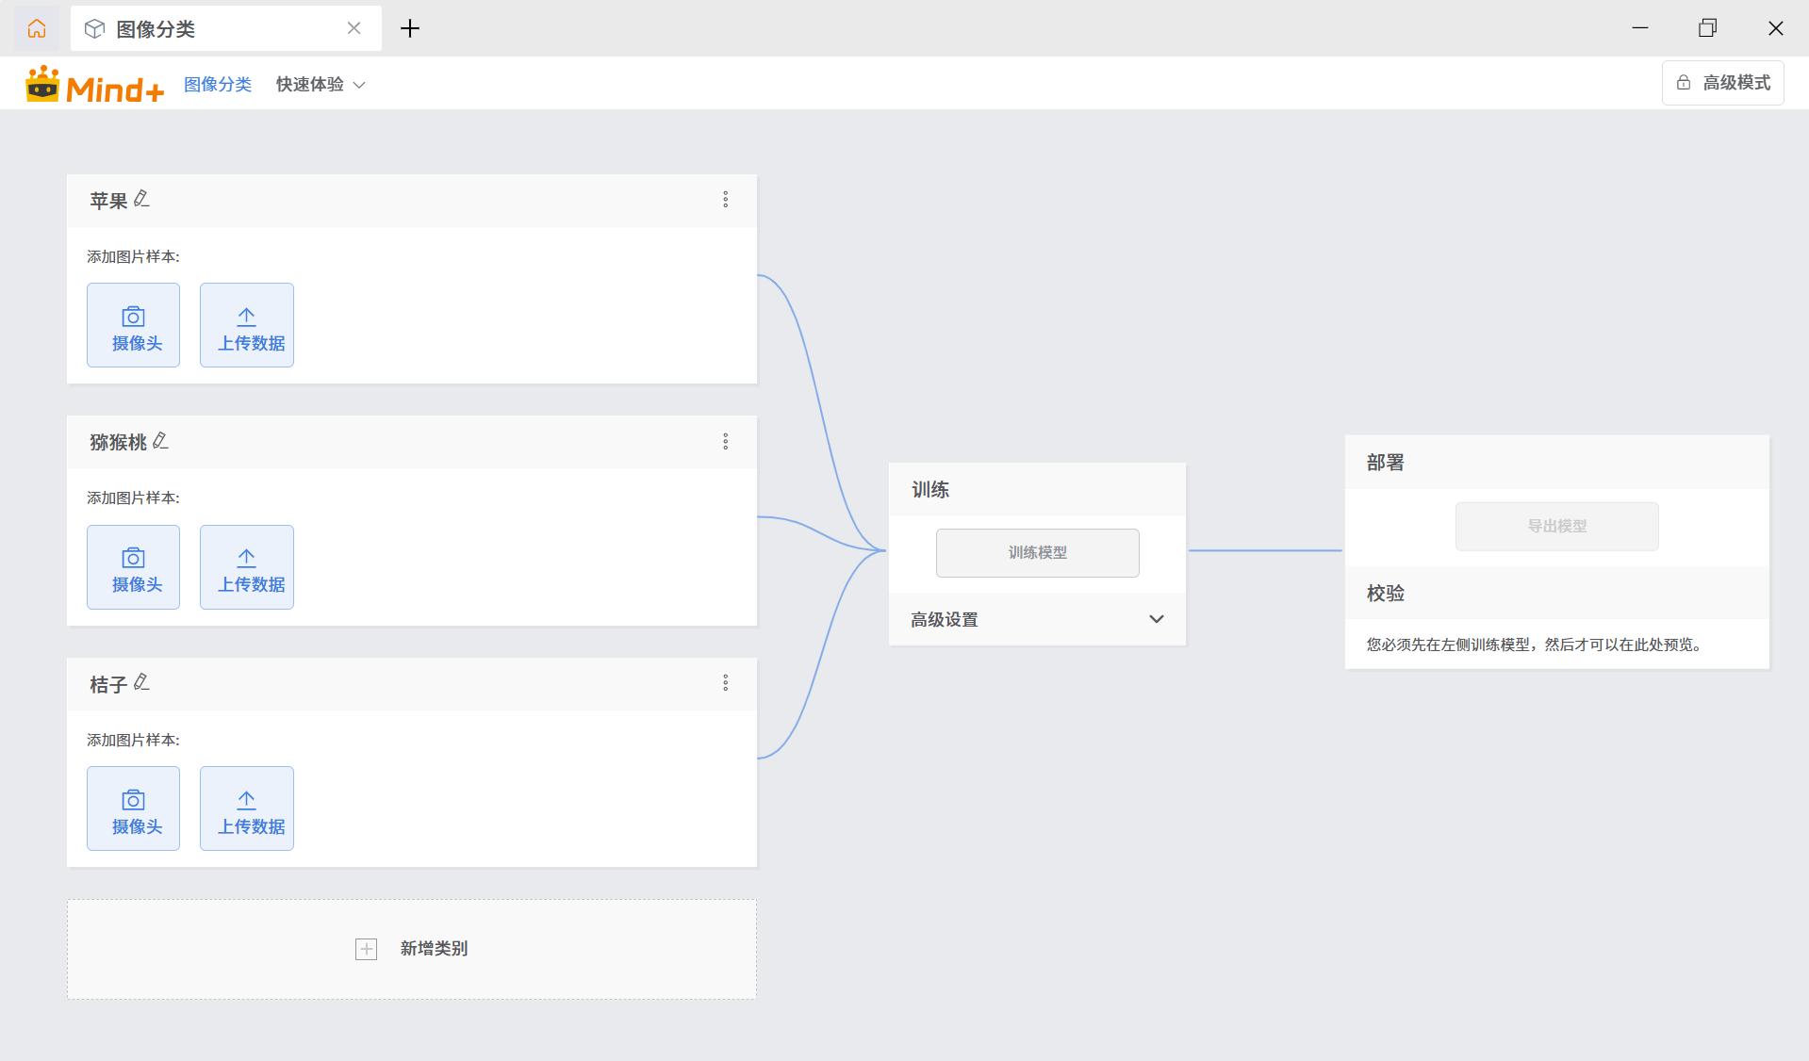Click 上传数据 in the 桔子 class
1809x1061 pixels.
tap(247, 808)
